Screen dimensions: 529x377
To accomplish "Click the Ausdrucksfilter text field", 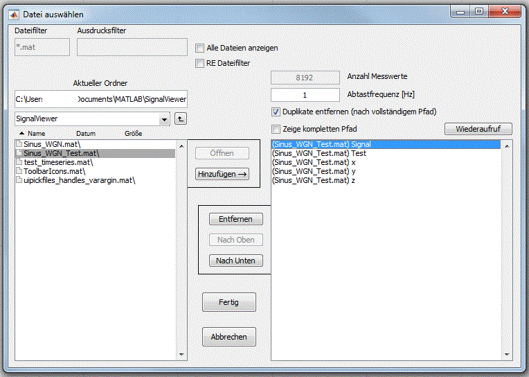I will [132, 47].
